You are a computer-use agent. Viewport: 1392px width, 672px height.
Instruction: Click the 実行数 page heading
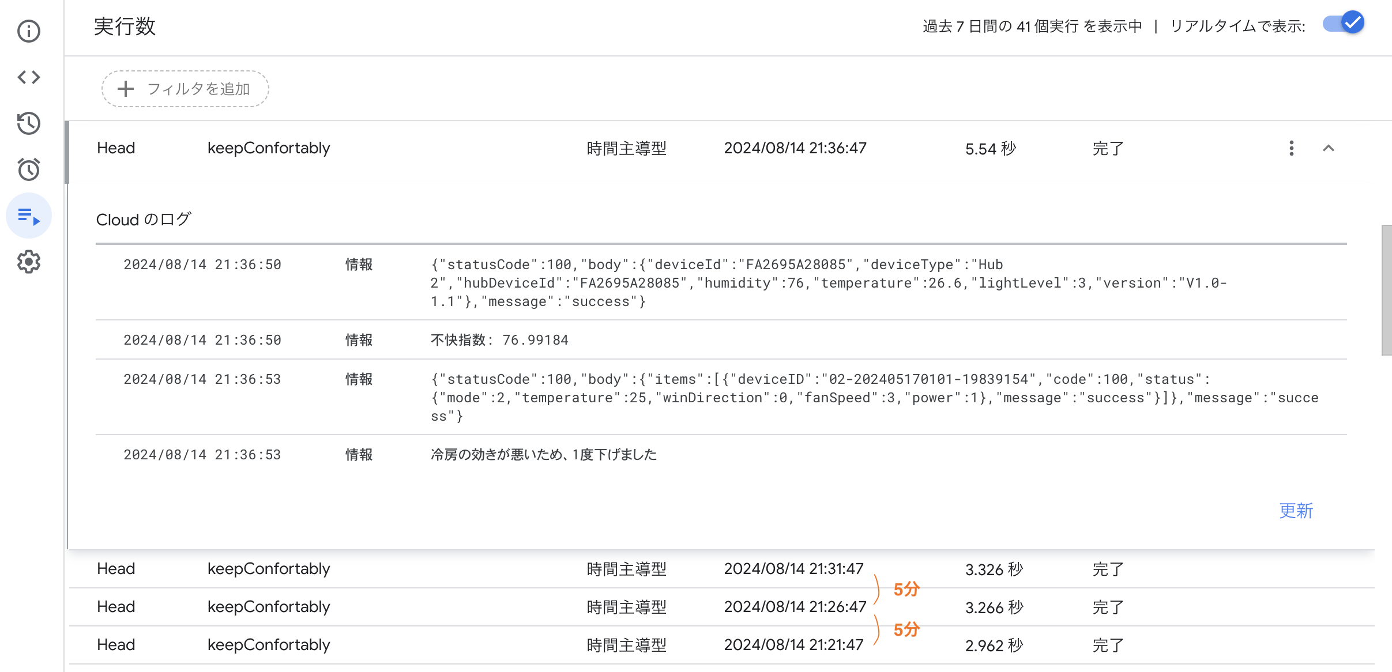pos(125,27)
